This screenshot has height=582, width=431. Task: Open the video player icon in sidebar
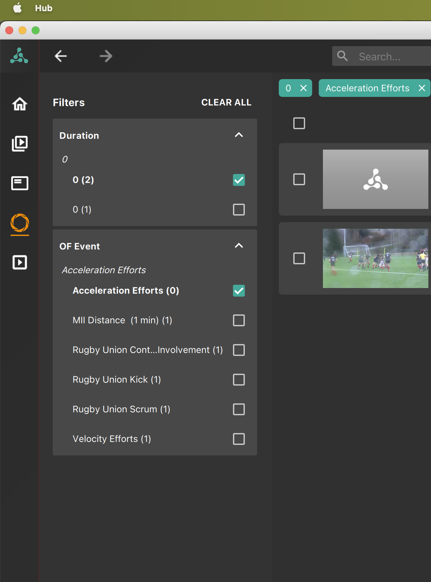(x=20, y=263)
